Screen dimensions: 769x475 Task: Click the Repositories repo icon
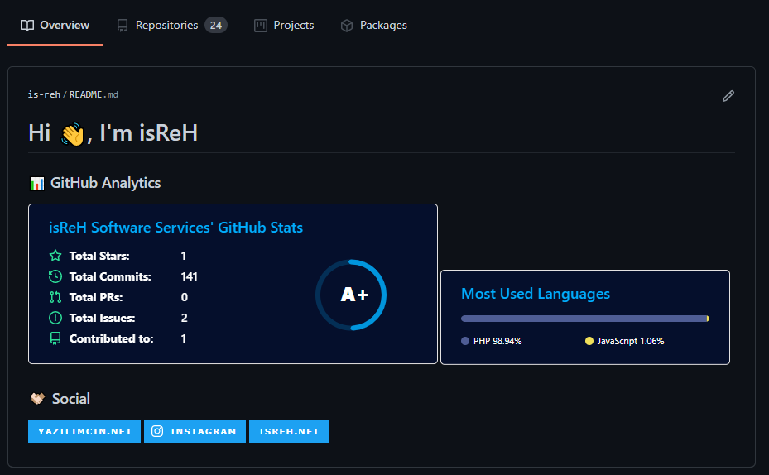123,26
